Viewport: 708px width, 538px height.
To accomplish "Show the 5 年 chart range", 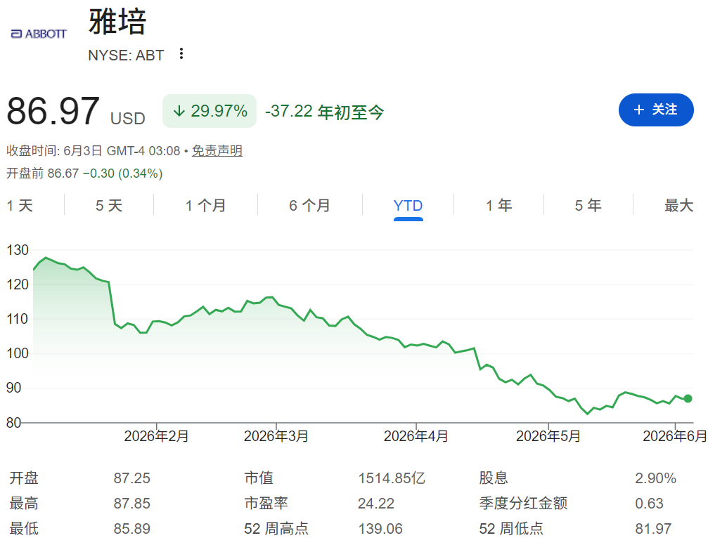I will [x=588, y=206].
